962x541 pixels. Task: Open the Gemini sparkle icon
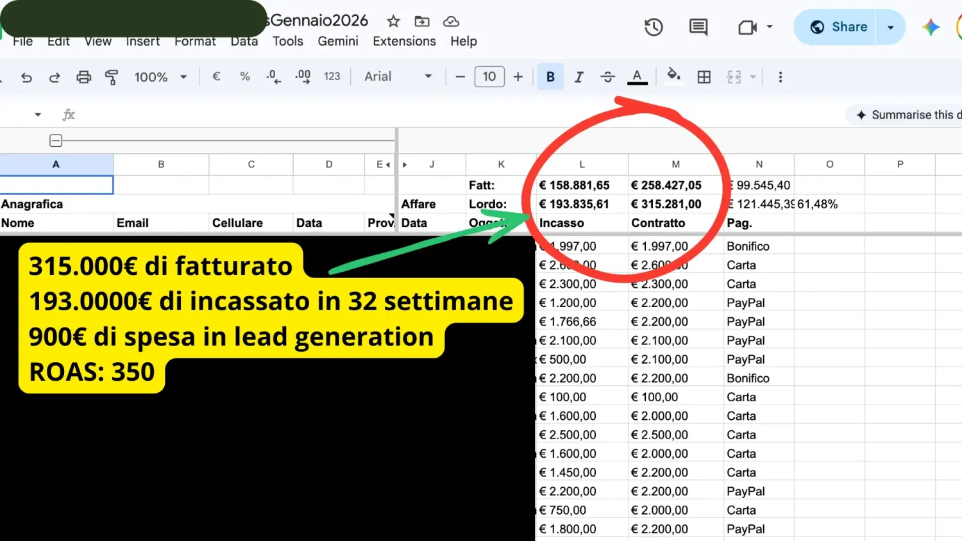[931, 27]
